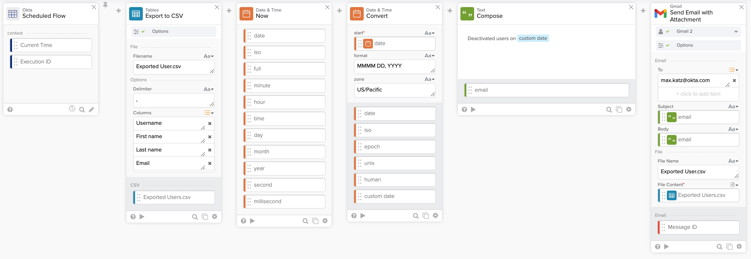Open Filename type dropdown in Export to CSV
Screen dimensions: 751x259
point(209,56)
